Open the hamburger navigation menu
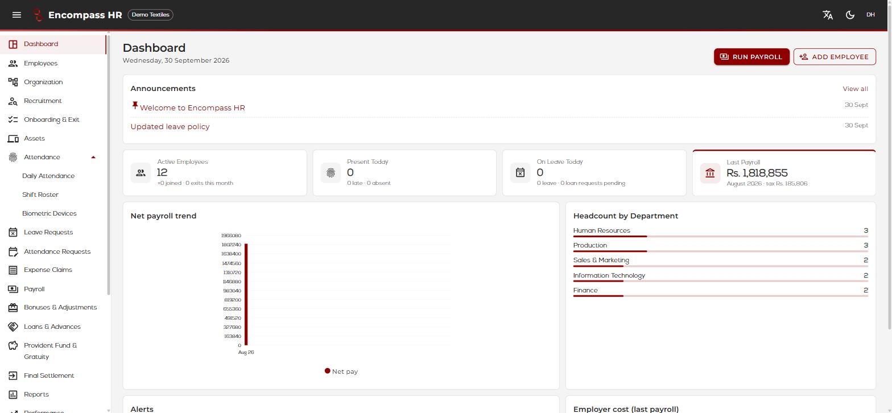The height and width of the screenshot is (413, 892). (16, 15)
